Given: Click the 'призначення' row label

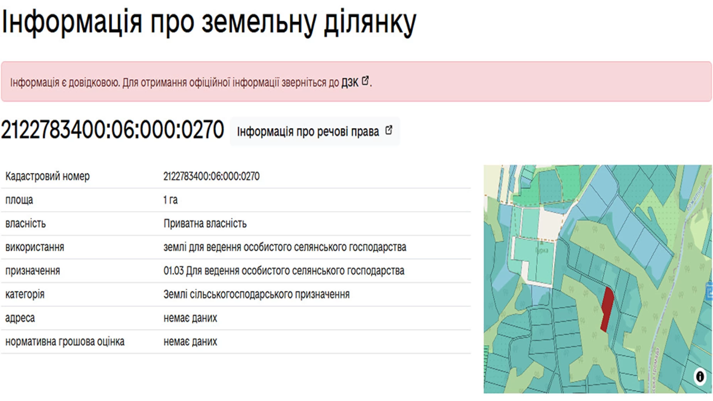Looking at the screenshot, I should 33,271.
